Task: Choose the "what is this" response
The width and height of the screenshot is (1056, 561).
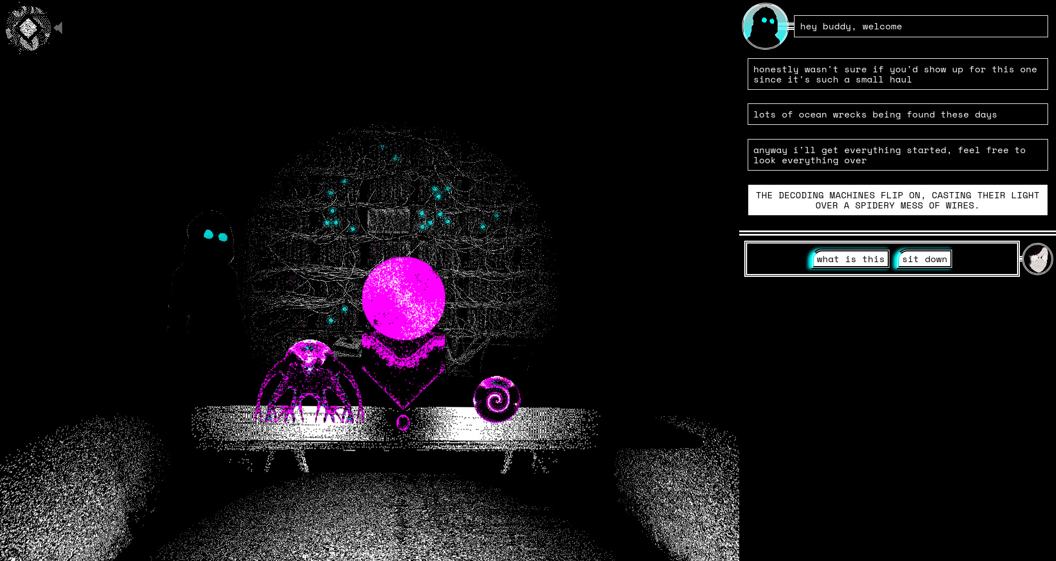Action: 850,259
